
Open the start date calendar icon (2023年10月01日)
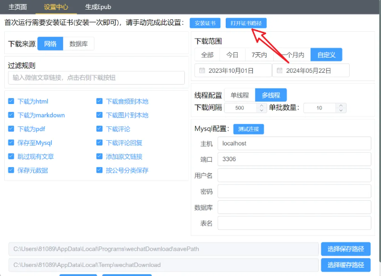(x=202, y=71)
